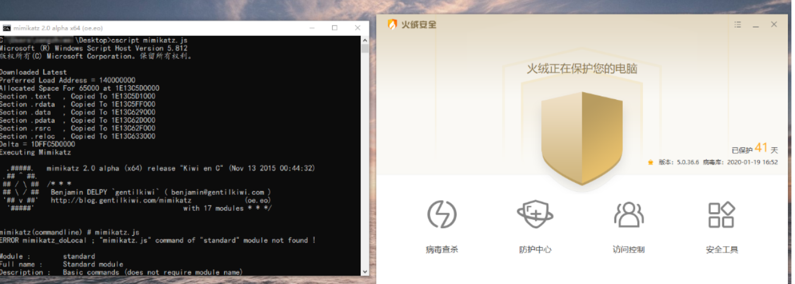Click the 防护中心 text label
Viewport: 795px width, 284px height.
(535, 250)
